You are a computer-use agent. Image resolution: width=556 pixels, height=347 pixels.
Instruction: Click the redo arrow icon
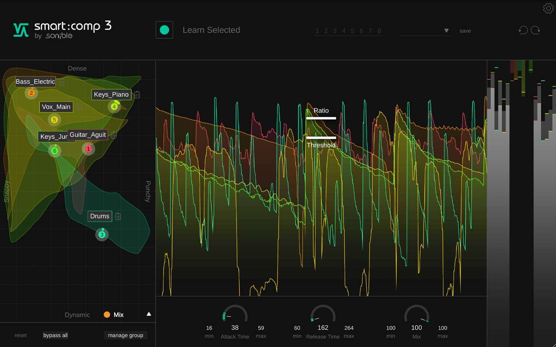coord(536,30)
